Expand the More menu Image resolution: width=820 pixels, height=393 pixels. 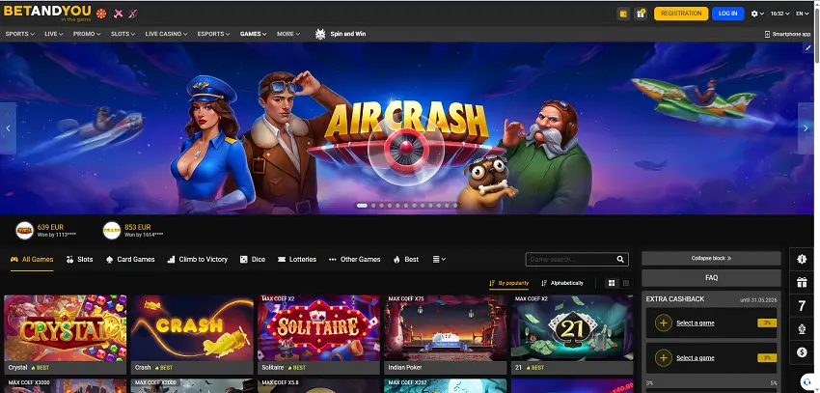pyautogui.click(x=288, y=34)
